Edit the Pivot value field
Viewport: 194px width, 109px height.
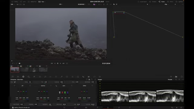coord(77,82)
